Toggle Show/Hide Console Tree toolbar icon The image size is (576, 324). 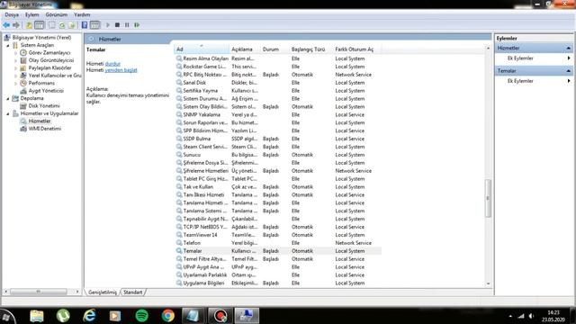39,25
